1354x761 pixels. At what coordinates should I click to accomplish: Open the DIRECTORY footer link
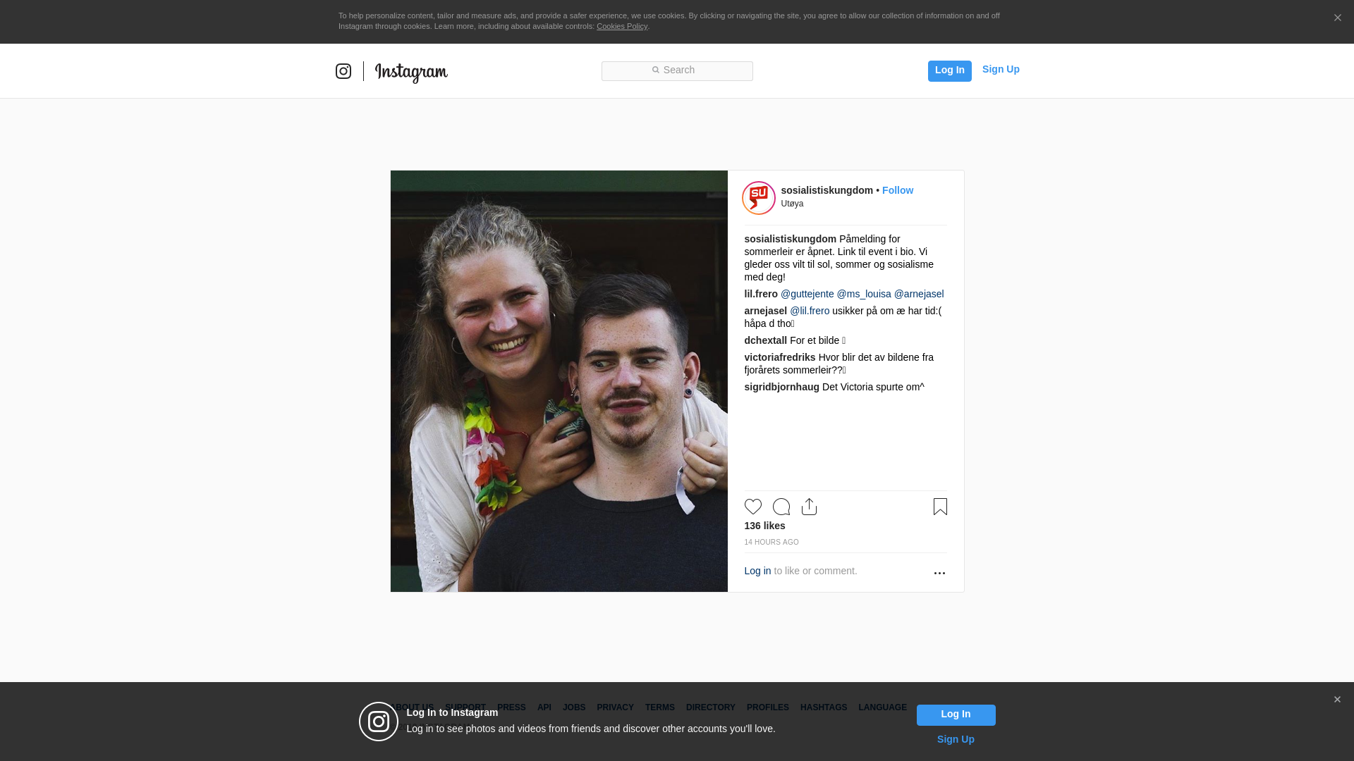tap(711, 707)
